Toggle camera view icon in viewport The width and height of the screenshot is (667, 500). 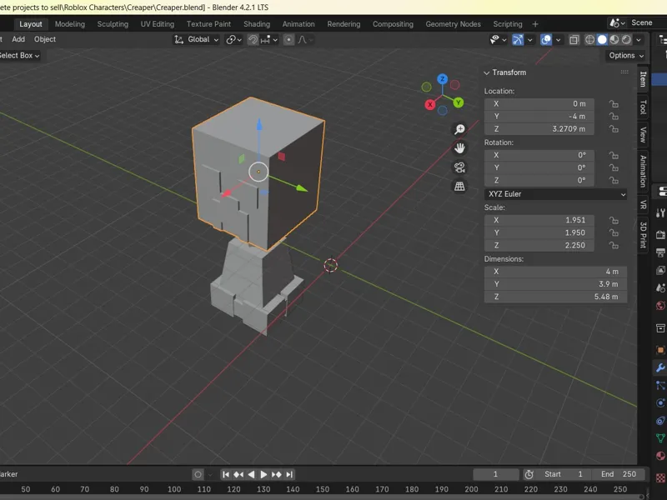click(x=459, y=167)
